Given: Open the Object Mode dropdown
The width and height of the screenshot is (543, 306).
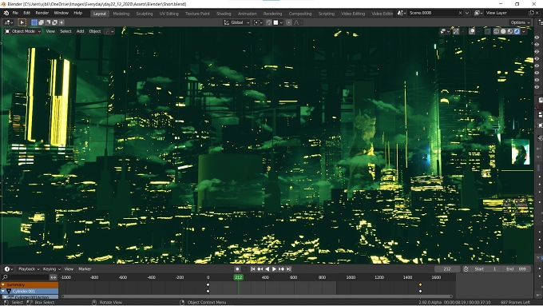Looking at the screenshot, I should [23, 31].
